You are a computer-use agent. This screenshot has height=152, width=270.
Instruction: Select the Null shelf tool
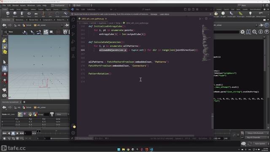pyautogui.click(x=43, y=14)
